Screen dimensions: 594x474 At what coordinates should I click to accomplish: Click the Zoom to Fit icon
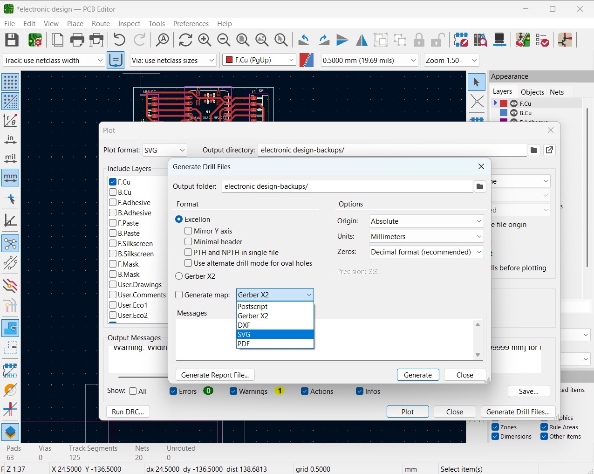coord(243,40)
